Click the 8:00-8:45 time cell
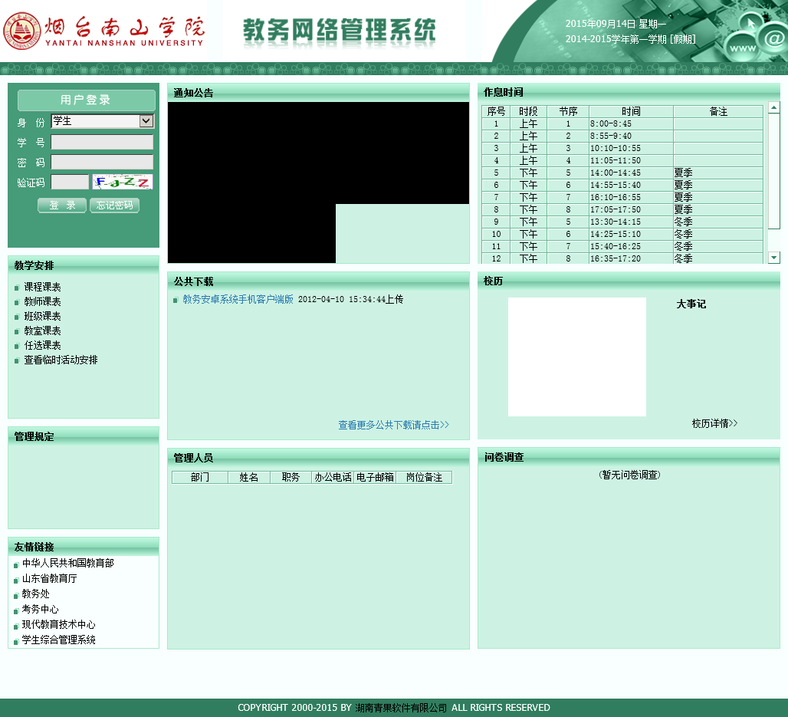The height and width of the screenshot is (717, 788). tap(631, 123)
